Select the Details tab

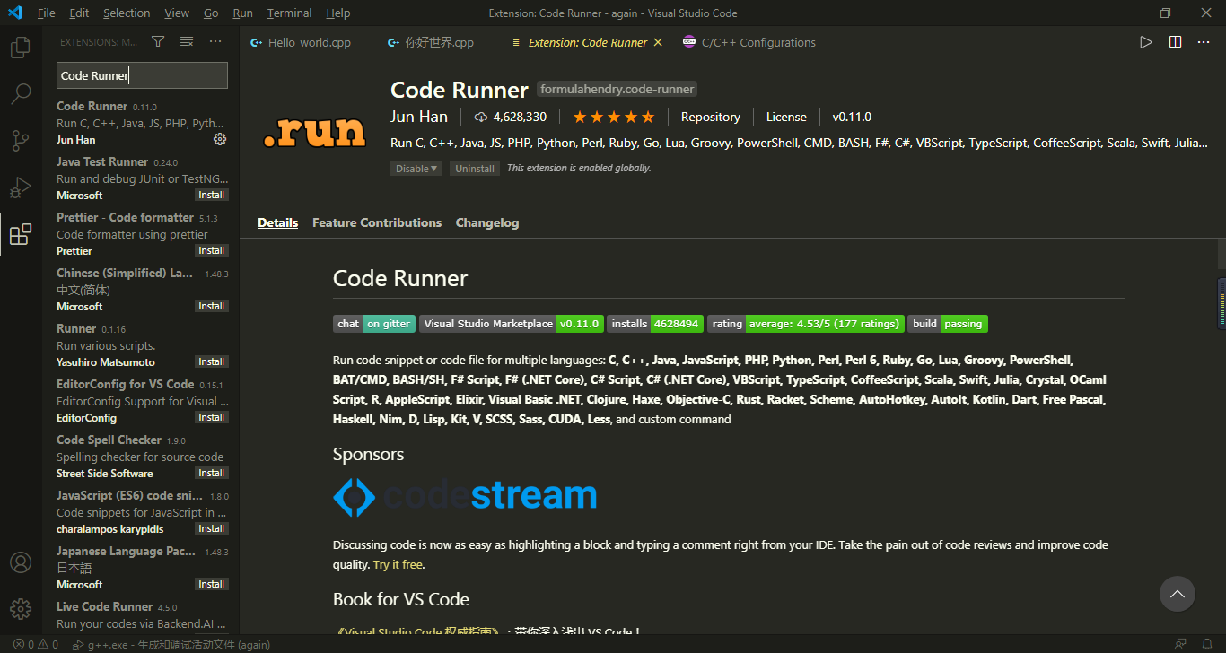point(277,222)
